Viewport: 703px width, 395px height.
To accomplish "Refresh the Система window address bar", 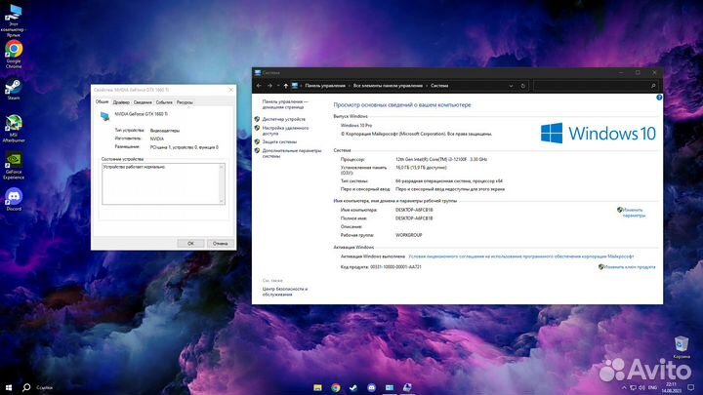I will click(522, 86).
